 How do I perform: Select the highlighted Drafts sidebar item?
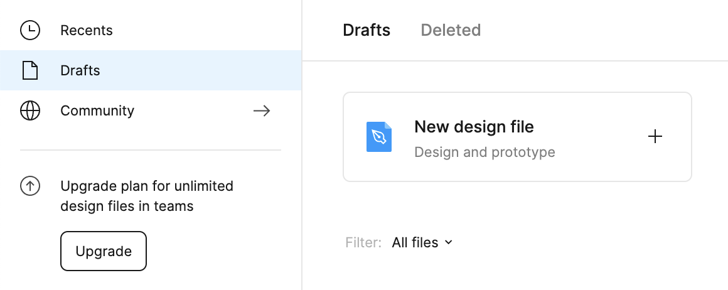(151, 71)
